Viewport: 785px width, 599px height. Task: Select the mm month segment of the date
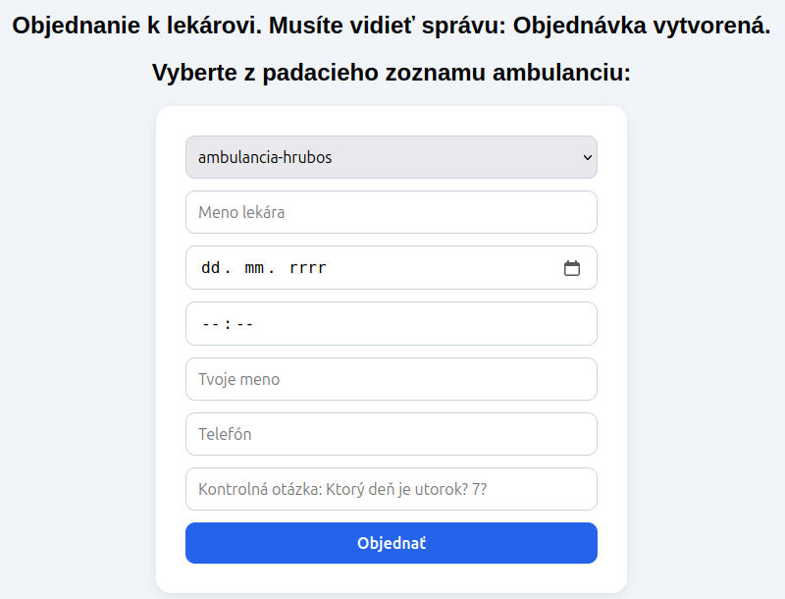[254, 268]
